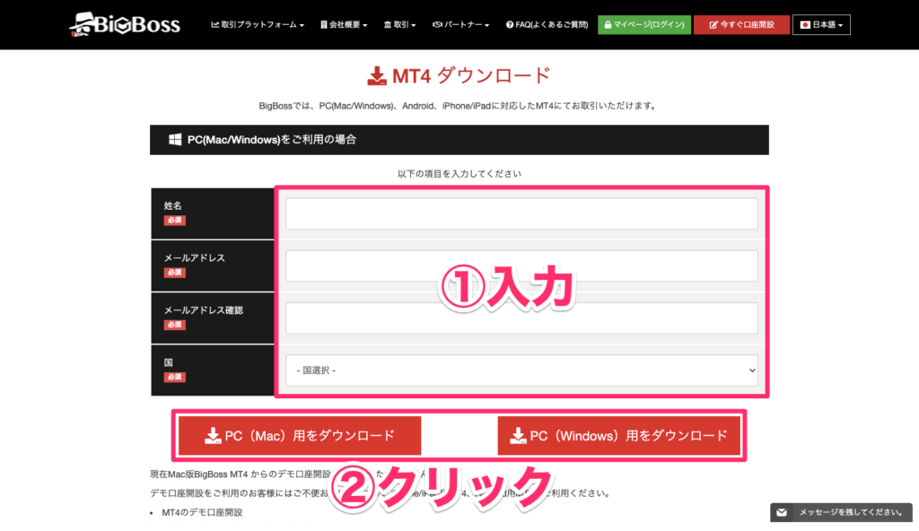The image size is (919, 531).
Task: Click the download icon beside the MT4 ダウンロード title
Action: tap(377, 76)
